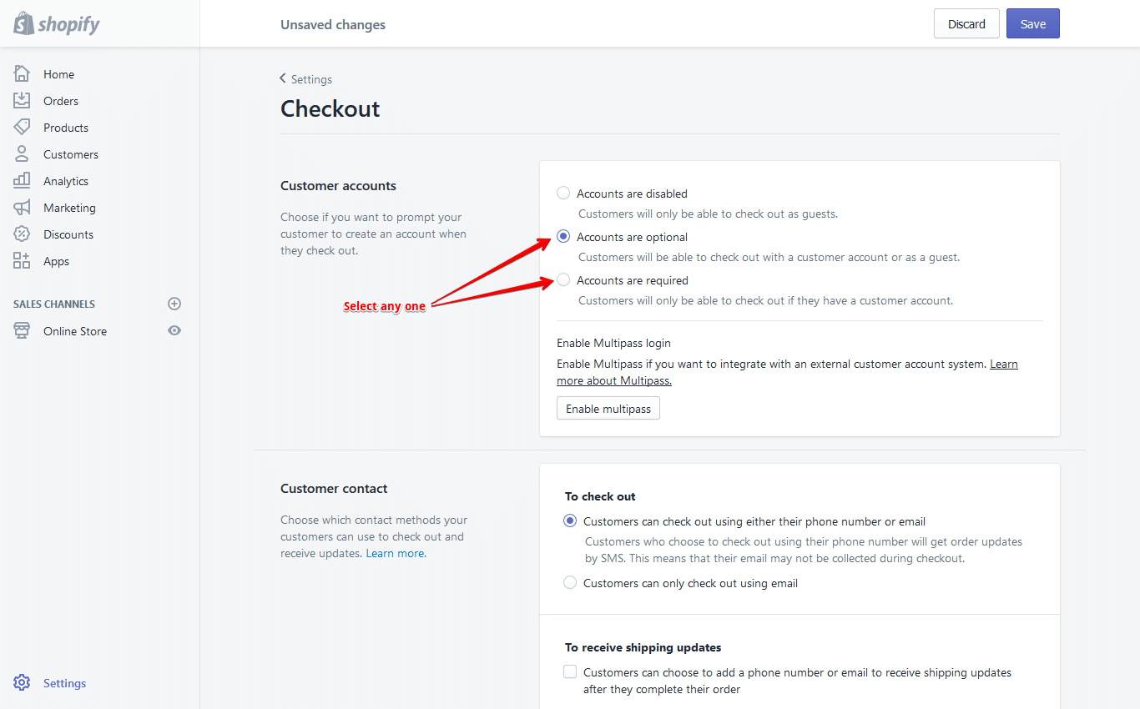Image resolution: width=1140 pixels, height=709 pixels.
Task: Click the Settings gear icon
Action: (22, 683)
